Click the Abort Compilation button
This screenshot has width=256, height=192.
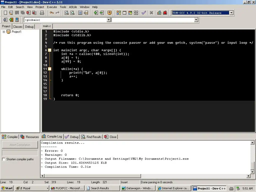(20, 145)
